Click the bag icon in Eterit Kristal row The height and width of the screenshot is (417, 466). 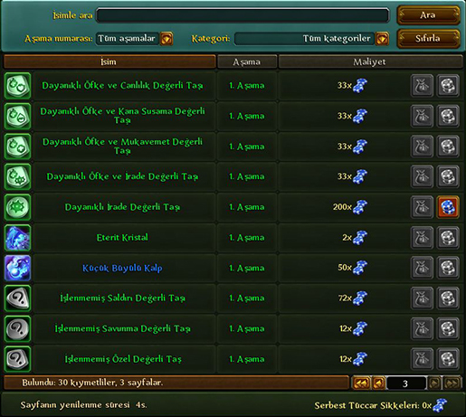(422, 238)
